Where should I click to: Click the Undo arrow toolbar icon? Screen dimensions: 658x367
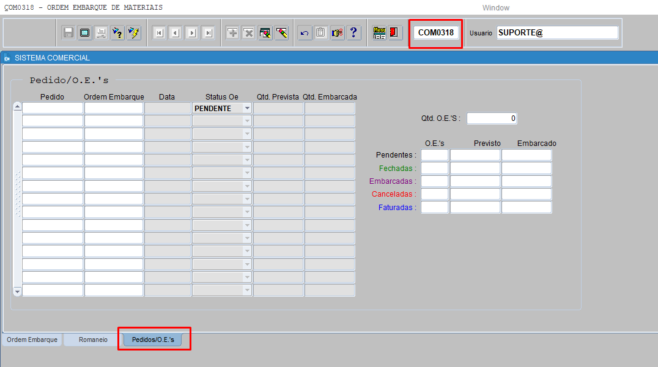pos(305,33)
